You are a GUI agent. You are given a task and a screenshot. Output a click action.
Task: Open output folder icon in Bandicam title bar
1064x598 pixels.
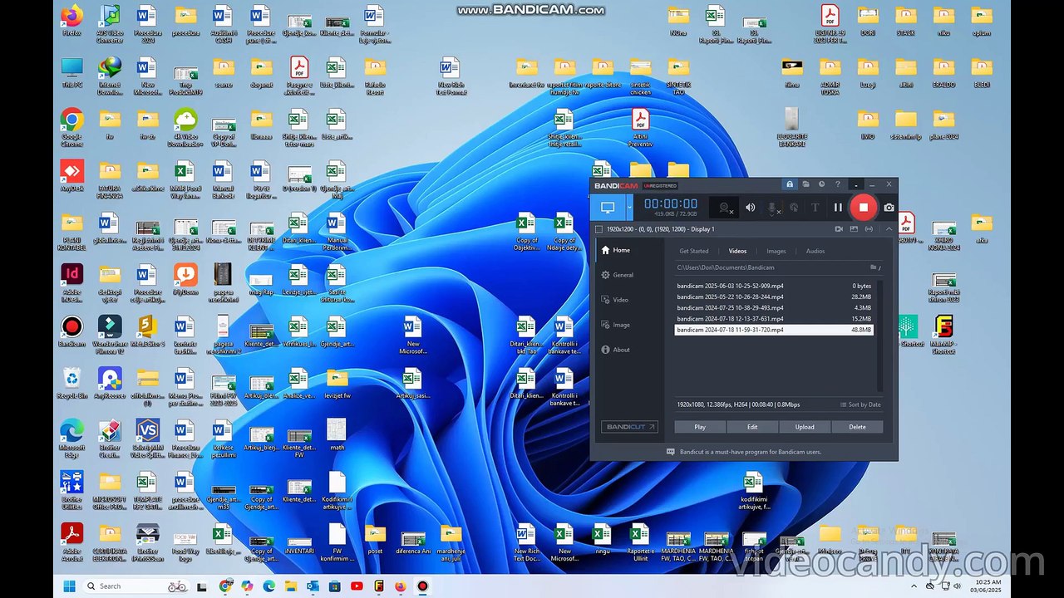point(805,184)
